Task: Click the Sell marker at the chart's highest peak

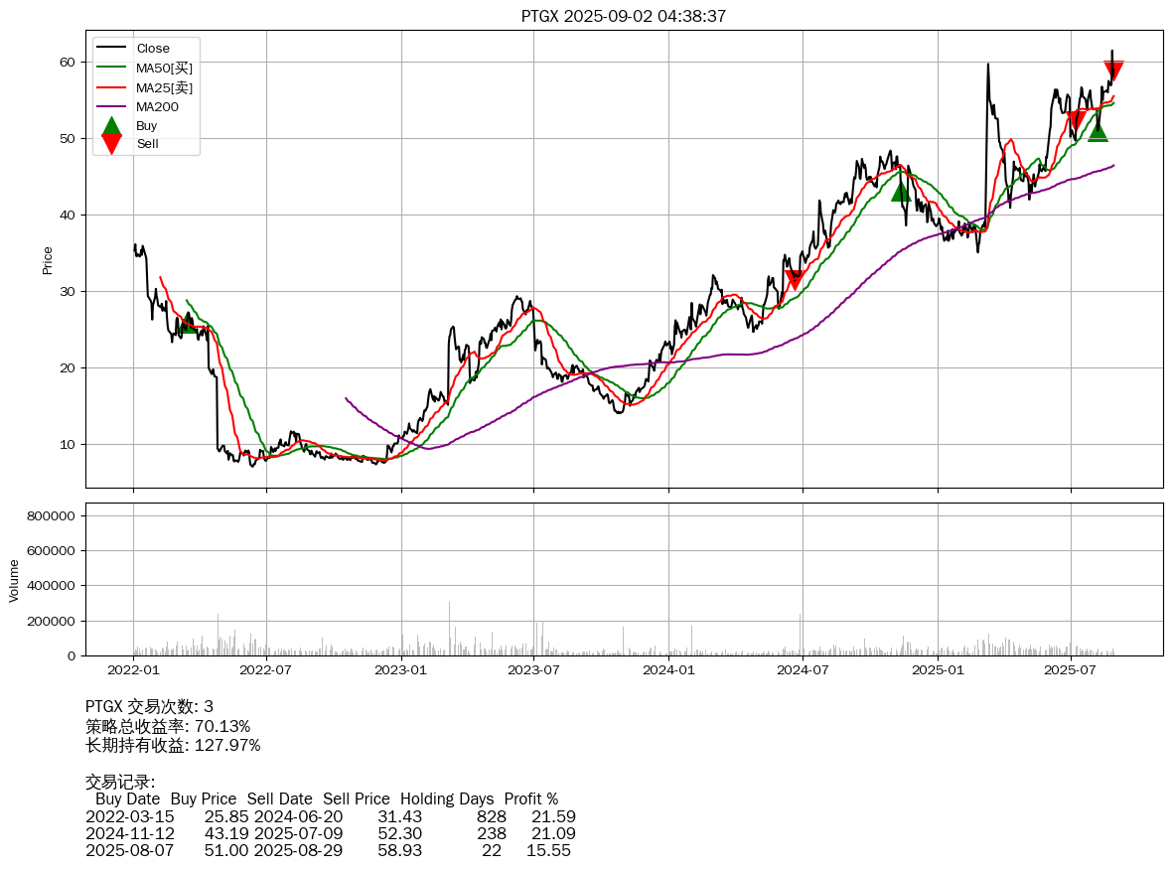Action: [x=1113, y=71]
